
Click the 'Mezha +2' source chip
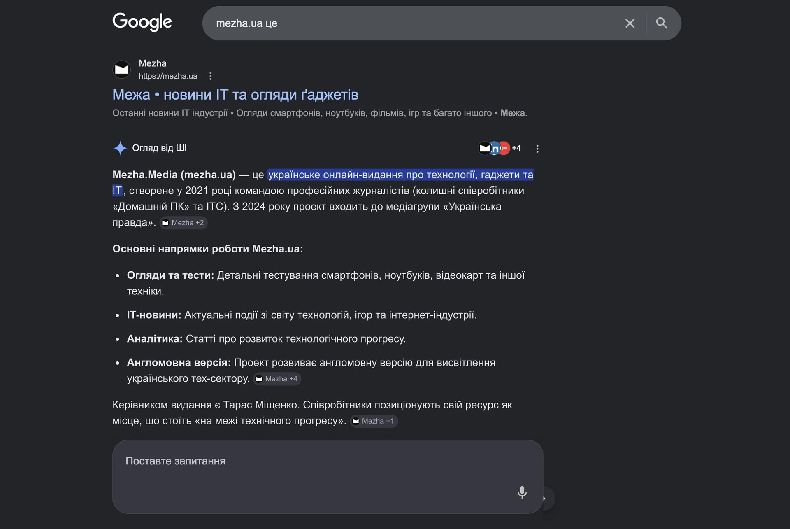pyautogui.click(x=184, y=223)
